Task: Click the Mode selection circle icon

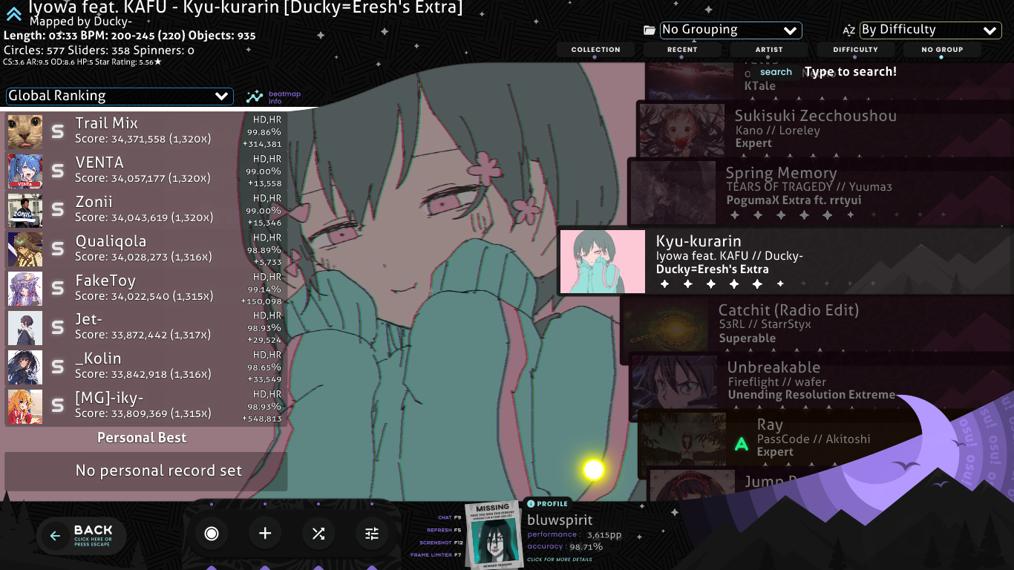Action: coord(212,534)
